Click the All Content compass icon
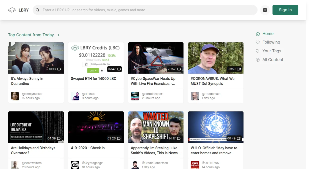The height and width of the screenshot is (169, 310). point(258,60)
